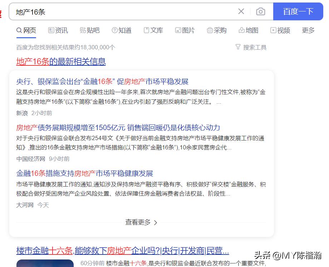
Task: Expand the 更多 category menu
Action: pyautogui.click(x=308, y=30)
